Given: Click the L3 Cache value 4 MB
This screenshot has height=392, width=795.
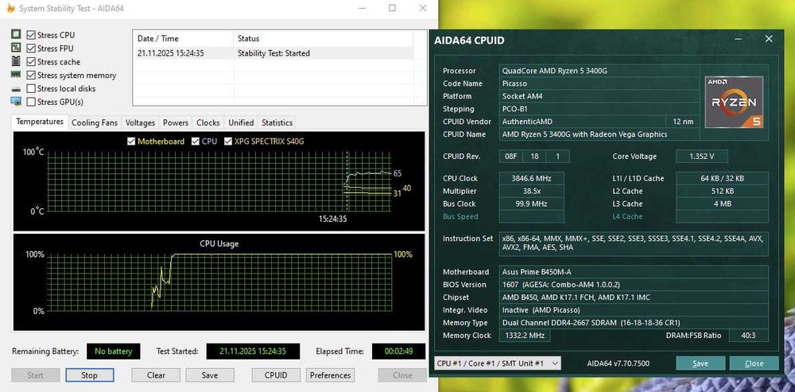Looking at the screenshot, I should (722, 204).
